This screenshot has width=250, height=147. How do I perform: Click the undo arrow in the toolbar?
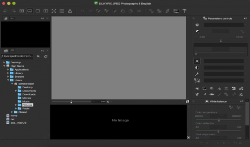pyautogui.click(x=83, y=11)
